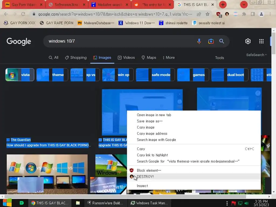The image size is (276, 207).
Task: Open the Google apps grid
Action: [x=261, y=41]
